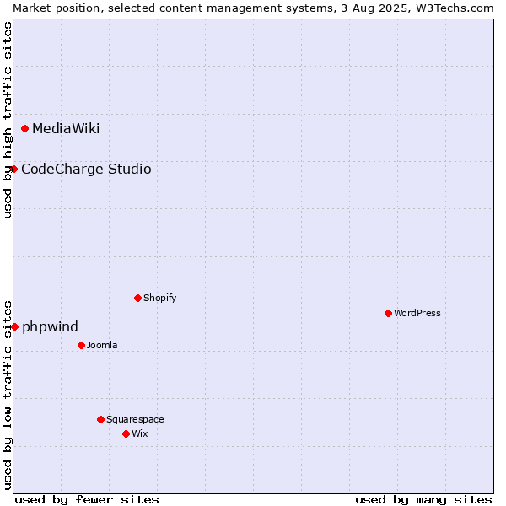Viewport: 506px width, 506px height.
Task: Click the 'used by high traffic sites' axis label
Action: point(7,120)
